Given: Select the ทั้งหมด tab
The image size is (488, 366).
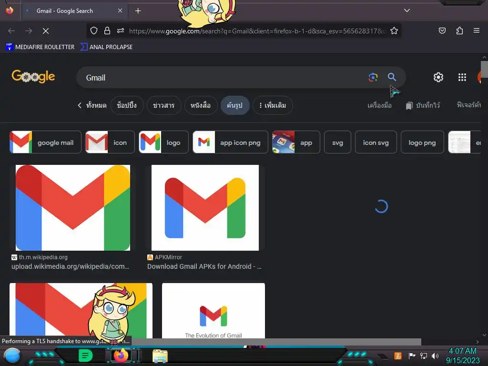Looking at the screenshot, I should 96,105.
